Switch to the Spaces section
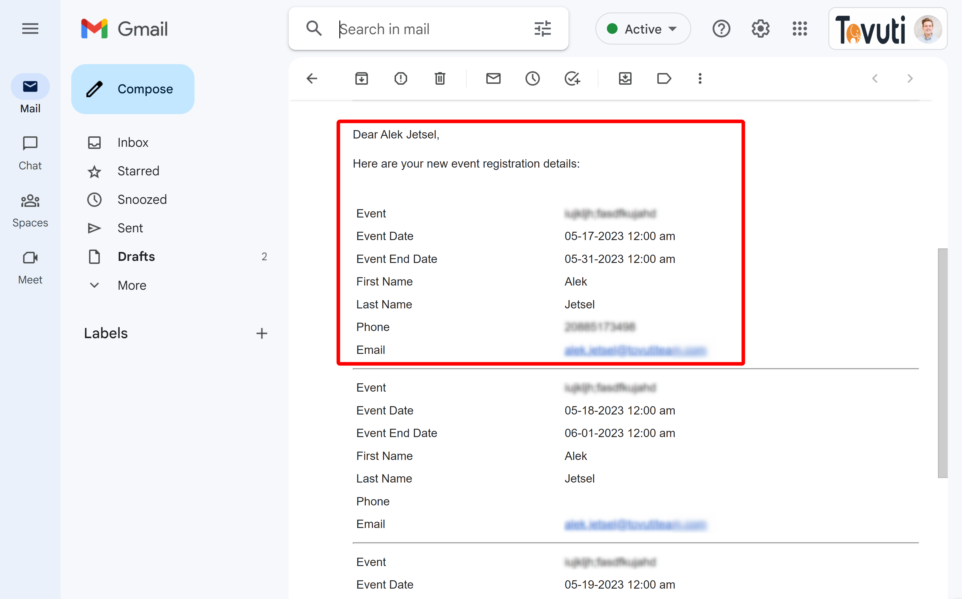The image size is (962, 599). (30, 210)
